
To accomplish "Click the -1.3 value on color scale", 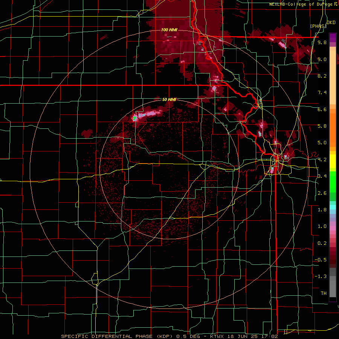I will point(320,276).
